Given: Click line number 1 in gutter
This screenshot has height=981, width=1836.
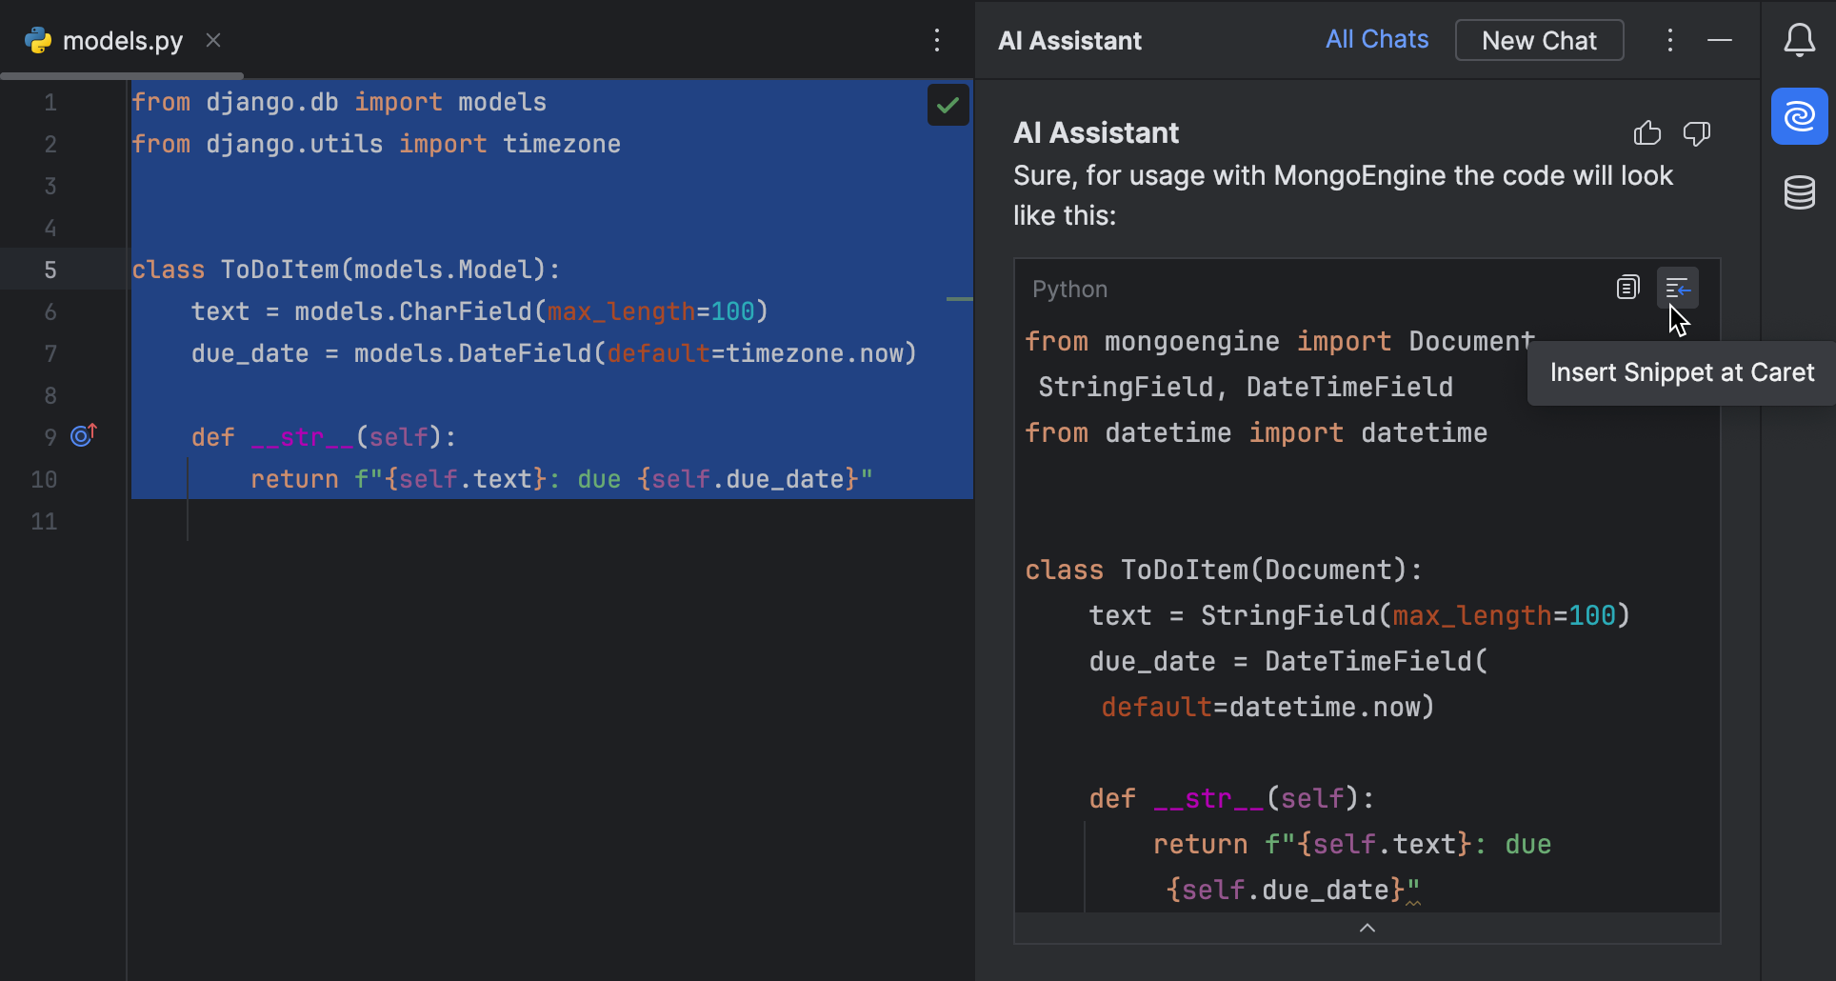Looking at the screenshot, I should point(50,102).
